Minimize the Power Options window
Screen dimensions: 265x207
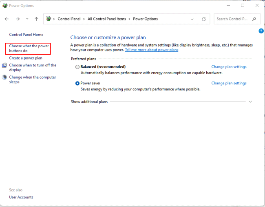(228, 5)
